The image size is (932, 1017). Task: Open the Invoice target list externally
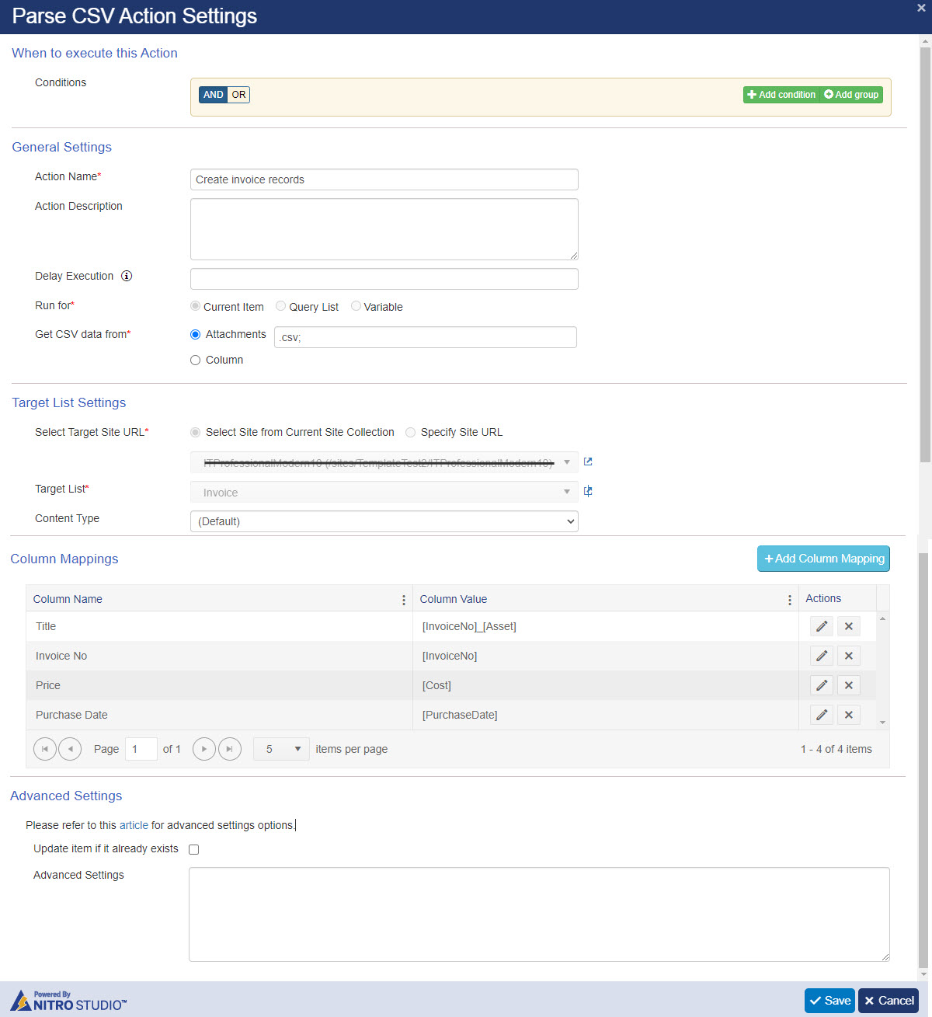(588, 490)
